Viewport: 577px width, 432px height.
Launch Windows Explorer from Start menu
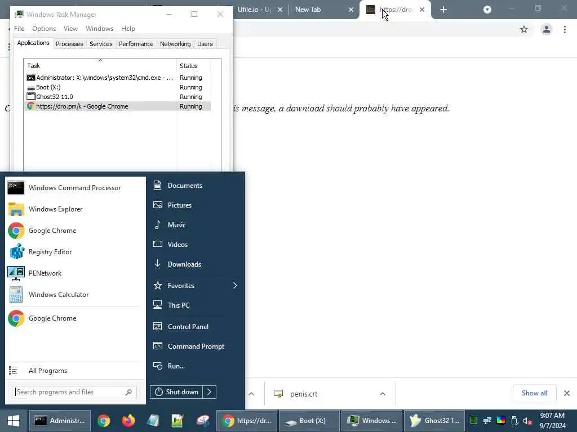pyautogui.click(x=75, y=209)
